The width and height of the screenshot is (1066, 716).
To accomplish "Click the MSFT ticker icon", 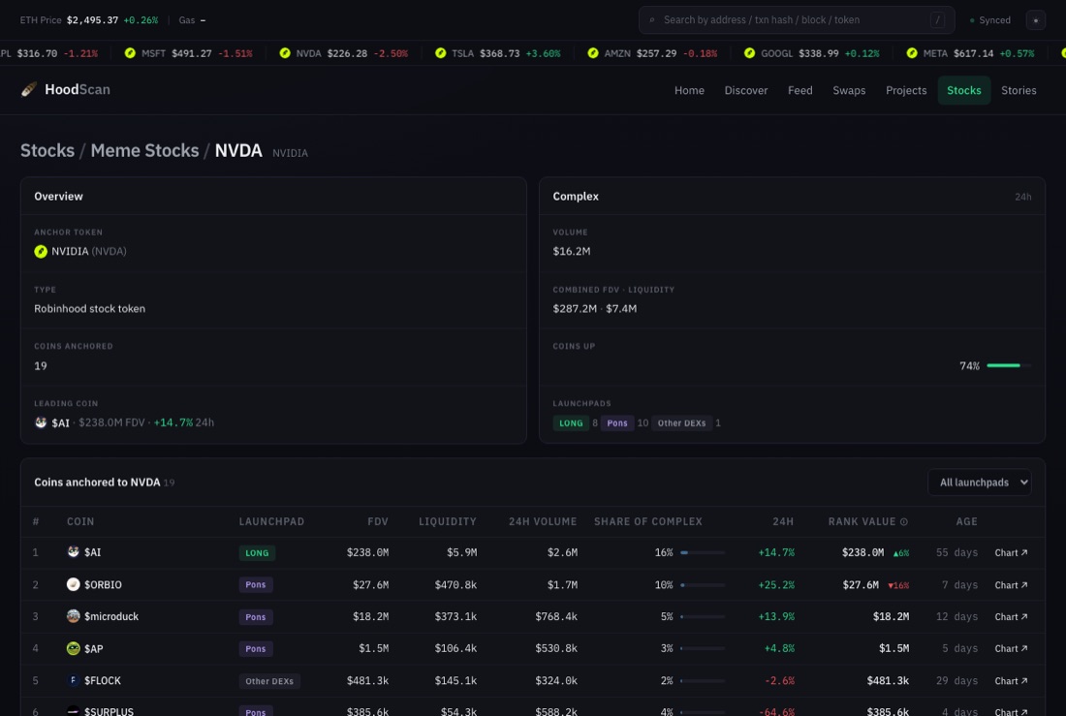I will [x=130, y=53].
